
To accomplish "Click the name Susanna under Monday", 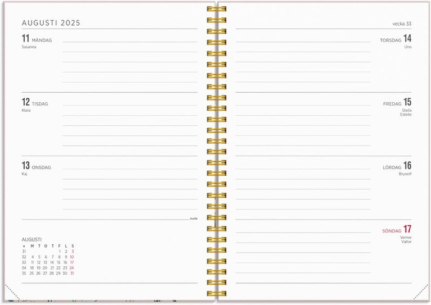I will 29,47.
